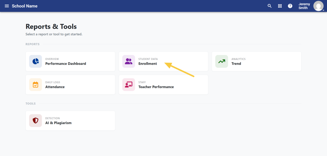
Task: Click the STUDENT DATA card label
Action: coord(148,59)
